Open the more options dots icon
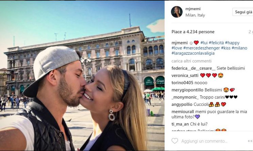This screenshot has width=253, height=151. coord(250,141)
